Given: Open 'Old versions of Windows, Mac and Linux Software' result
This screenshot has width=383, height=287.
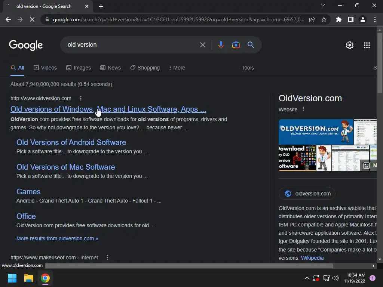Looking at the screenshot, I should point(108,109).
